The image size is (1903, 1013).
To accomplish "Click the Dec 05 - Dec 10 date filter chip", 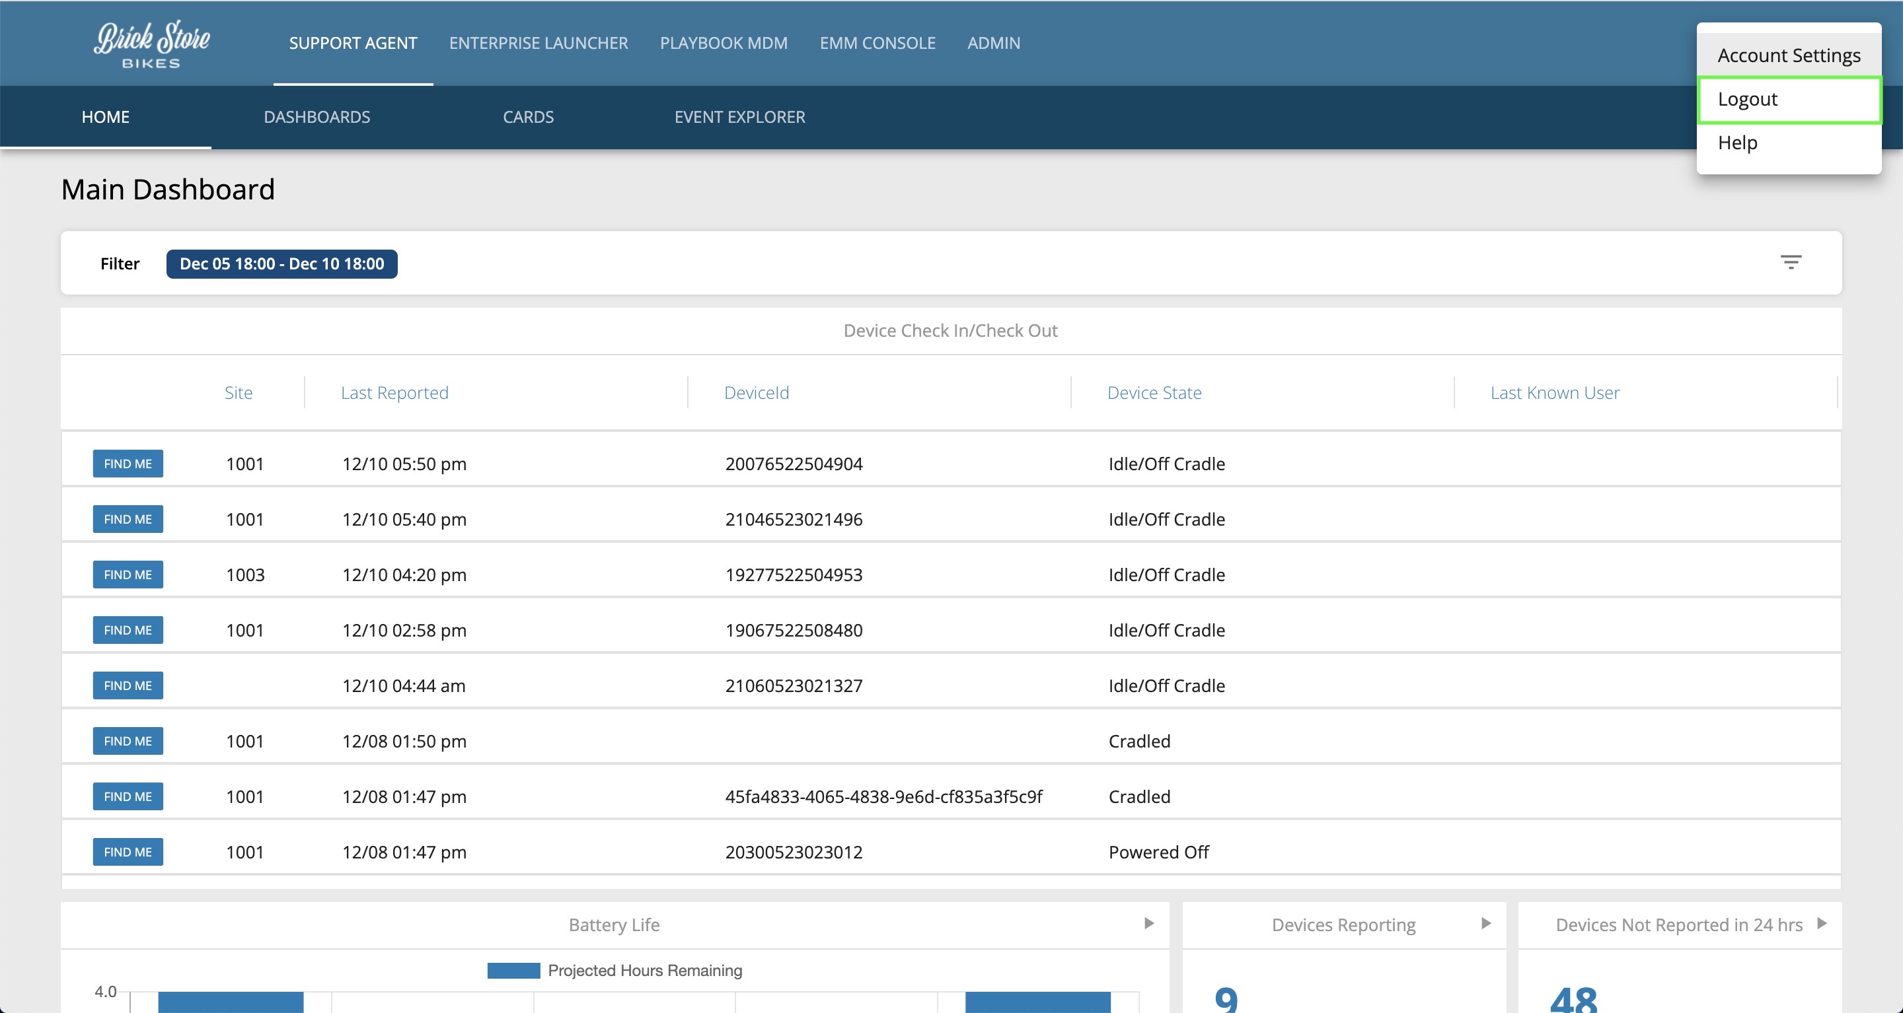I will [x=281, y=263].
